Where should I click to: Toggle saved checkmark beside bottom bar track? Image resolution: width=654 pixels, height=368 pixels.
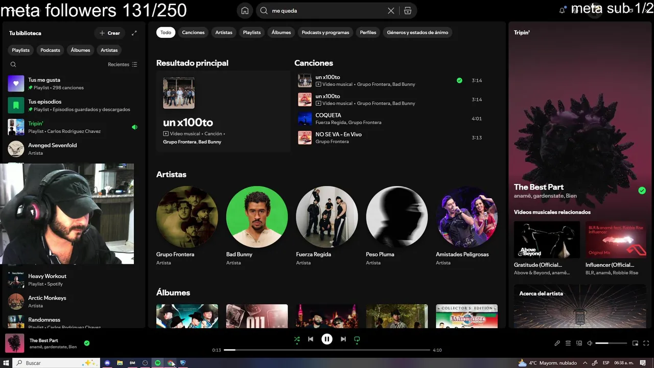(87, 343)
